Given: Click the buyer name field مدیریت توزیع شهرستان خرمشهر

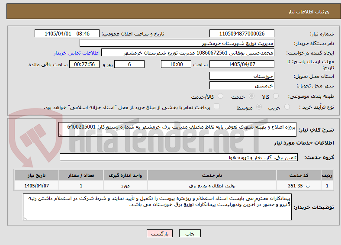Looking at the screenshot, I should tap(177, 43).
